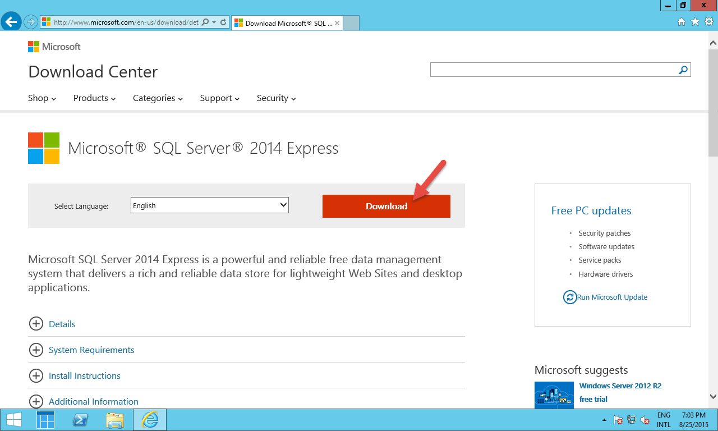Open the Security menu
The image size is (718, 431).
click(x=276, y=98)
